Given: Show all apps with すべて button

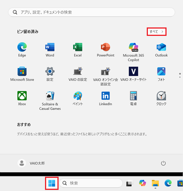Looking at the screenshot, I should (157, 32).
